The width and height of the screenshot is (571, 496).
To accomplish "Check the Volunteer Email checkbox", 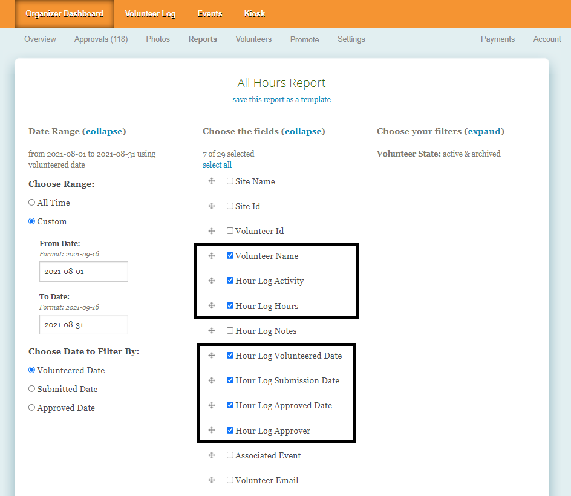I will coord(230,480).
